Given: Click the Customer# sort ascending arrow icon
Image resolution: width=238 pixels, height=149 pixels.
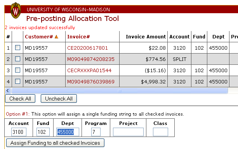Looking at the screenshot, I should pyautogui.click(x=56, y=37).
